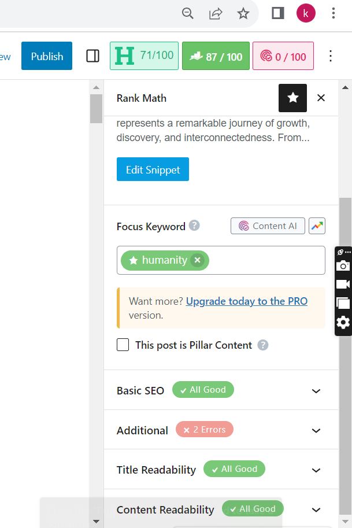The width and height of the screenshot is (352, 528).
Task: Follow the Upgrade today to the PRO link
Action: 246,301
